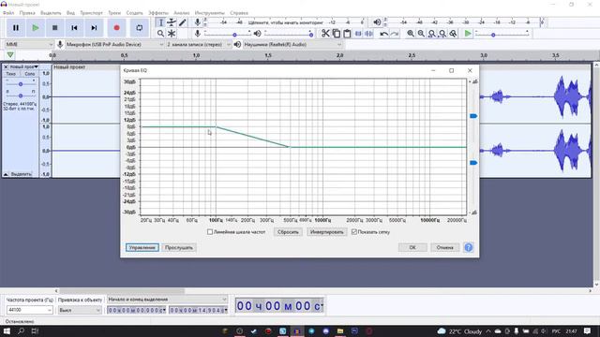Toggle the Показать сетку checkbox
The image size is (600, 337).
pos(354,232)
